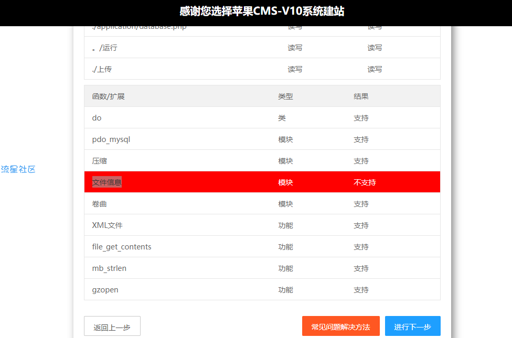The width and height of the screenshot is (512, 338).
Task: Click the page title 感谢您选择苹果CMS-V10系统建站
Action: click(262, 12)
